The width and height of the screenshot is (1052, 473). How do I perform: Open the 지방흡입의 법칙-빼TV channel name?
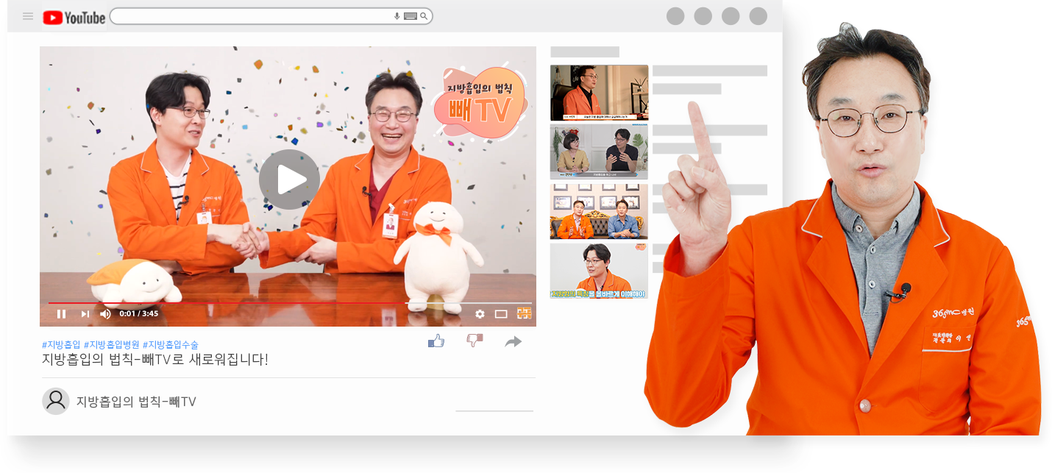tap(136, 402)
